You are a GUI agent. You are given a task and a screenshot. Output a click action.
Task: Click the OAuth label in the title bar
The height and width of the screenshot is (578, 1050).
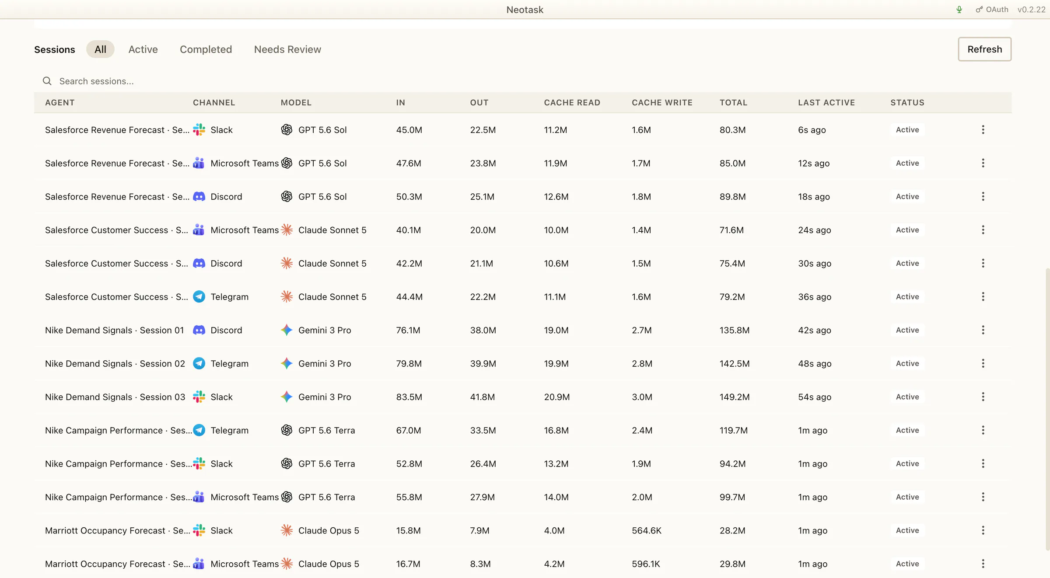997,10
